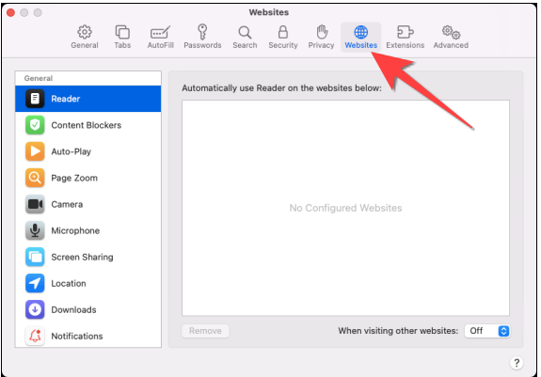Screen dimensions: 541x377
Task: Click the Page Zoom magnifier icon
Action: coord(35,178)
